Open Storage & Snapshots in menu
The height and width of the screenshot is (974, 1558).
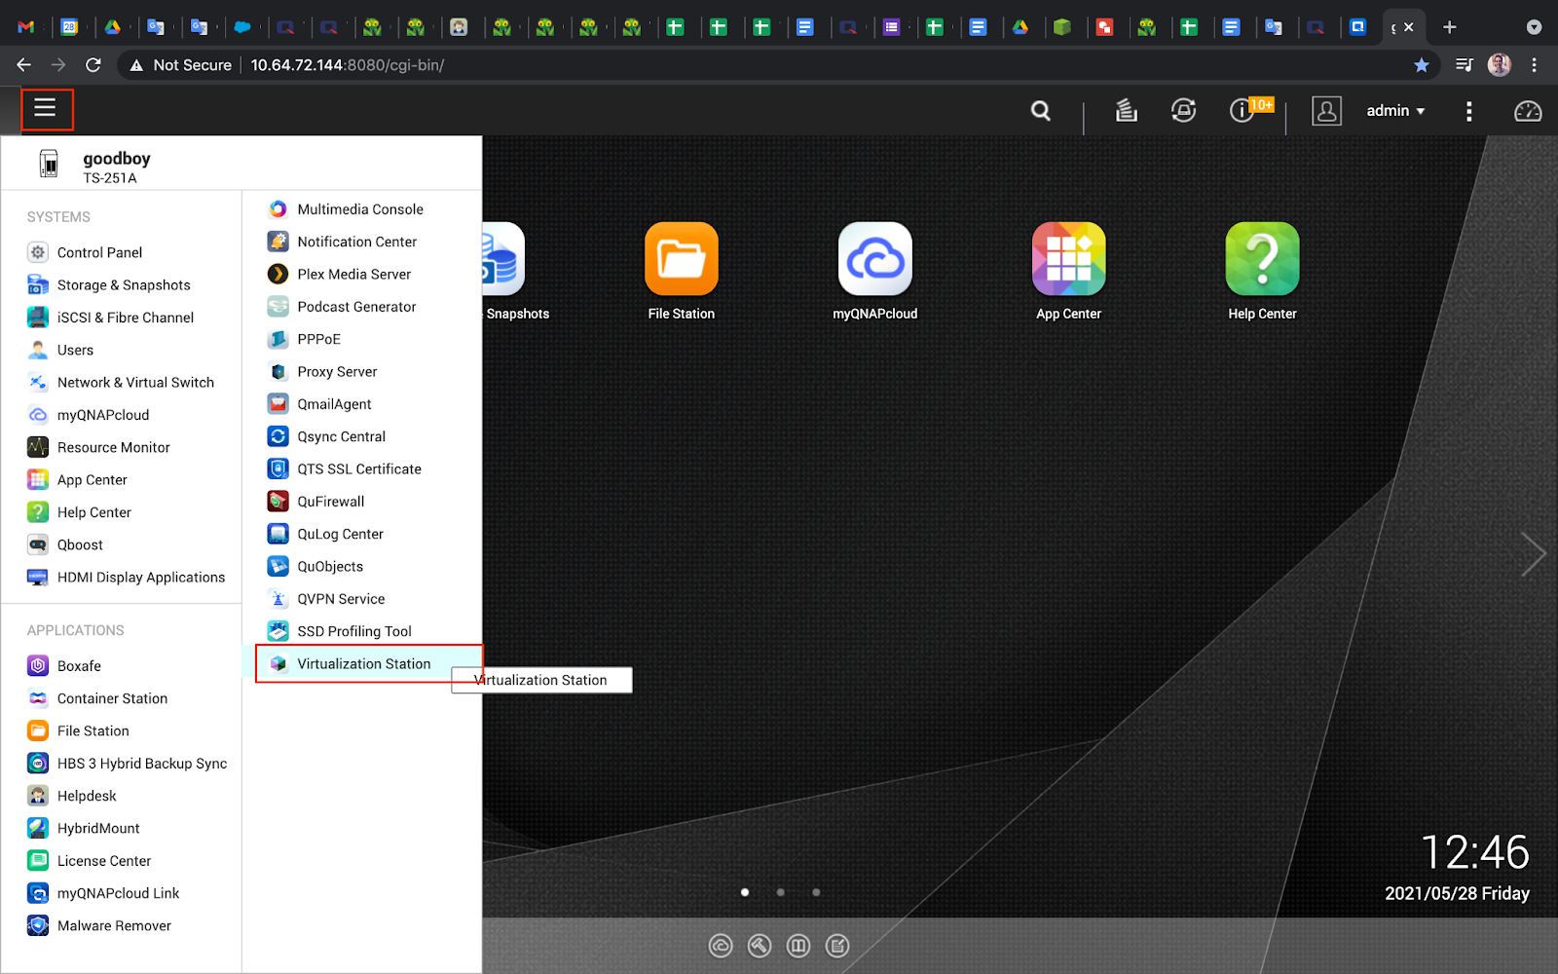pyautogui.click(x=122, y=284)
